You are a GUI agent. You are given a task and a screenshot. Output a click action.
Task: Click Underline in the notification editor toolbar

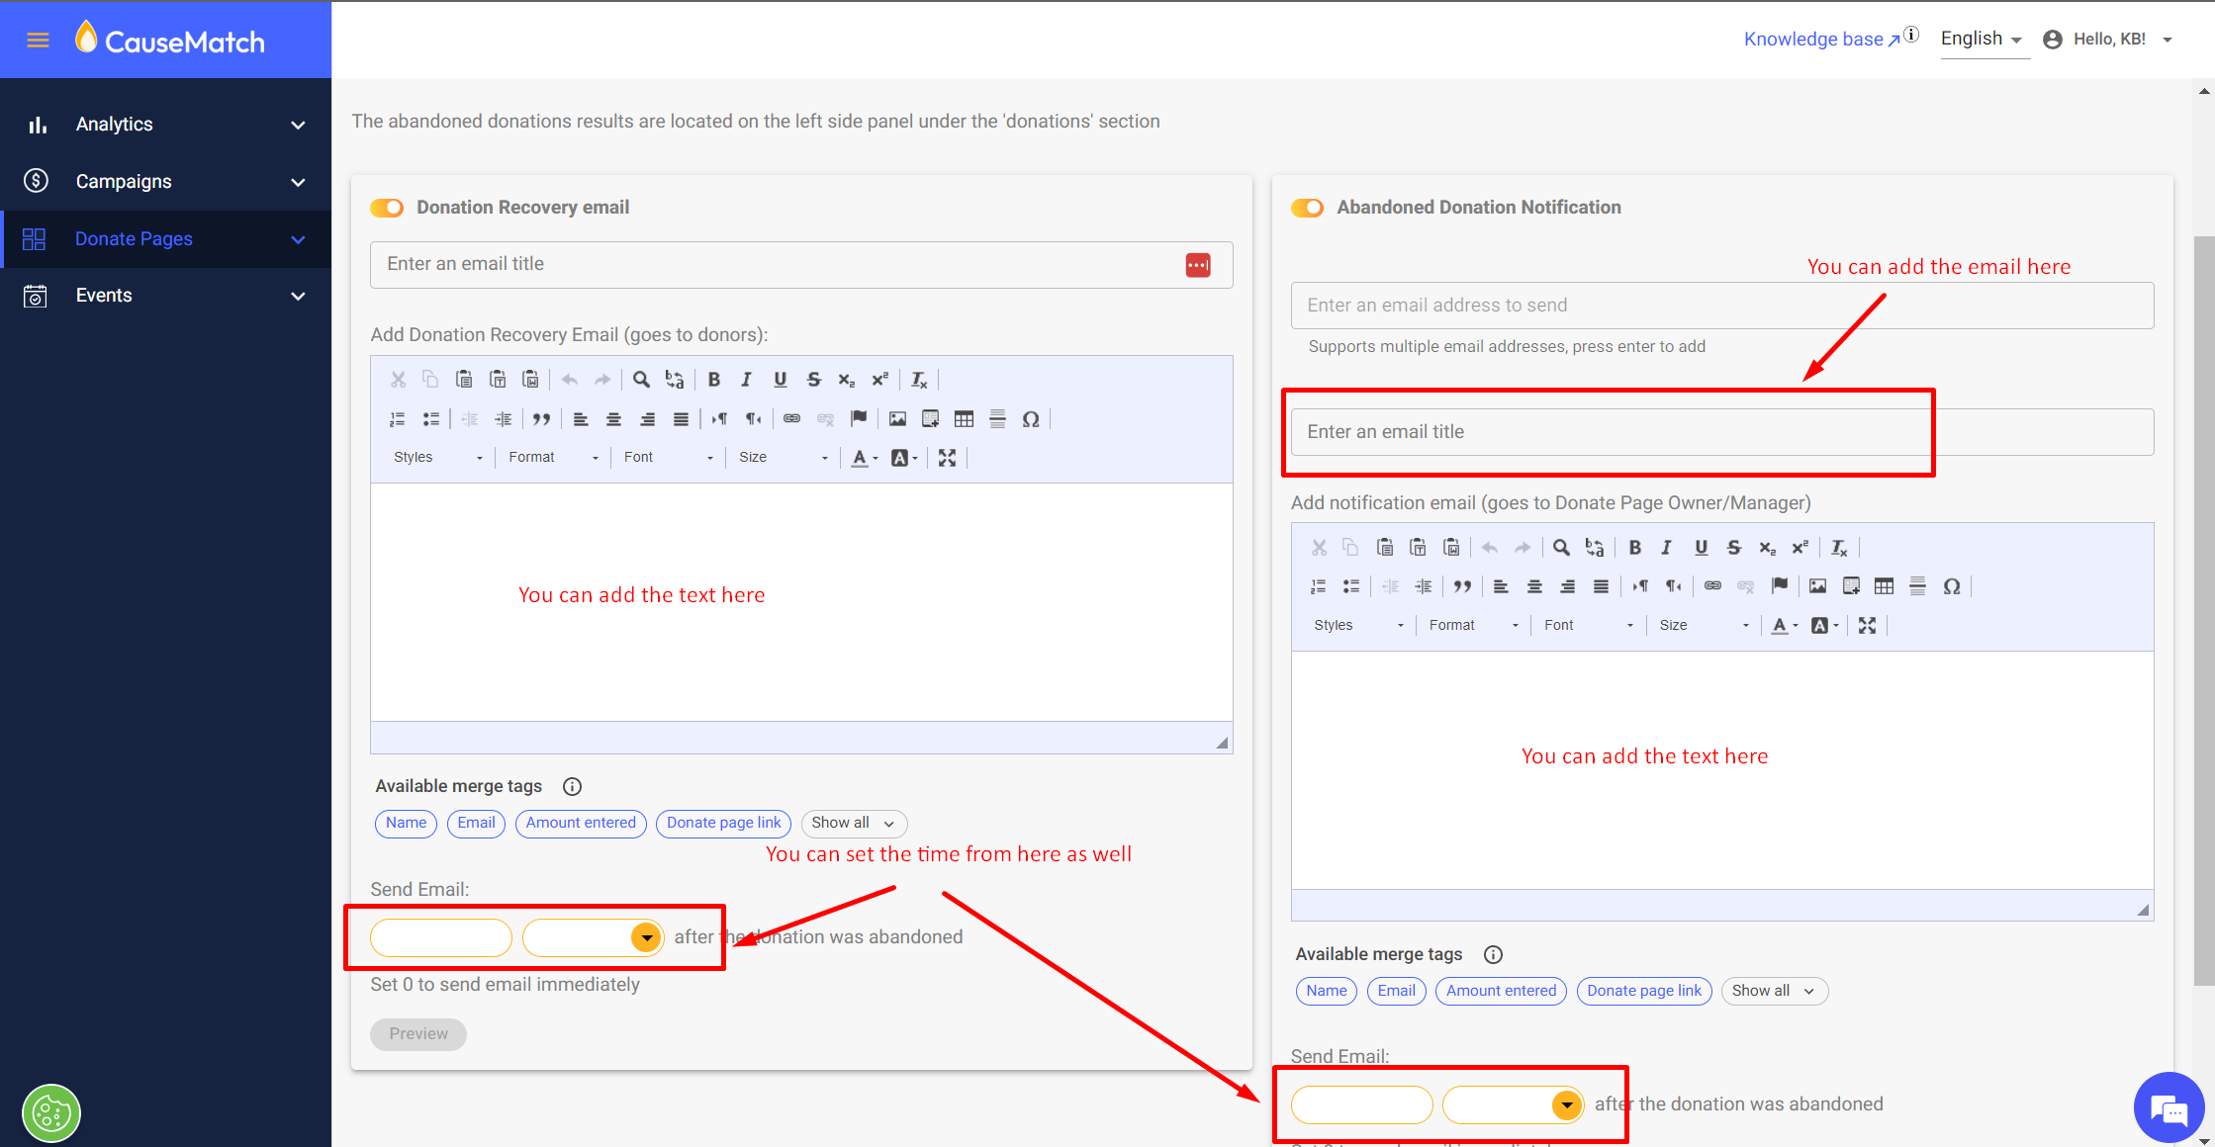(x=1701, y=548)
